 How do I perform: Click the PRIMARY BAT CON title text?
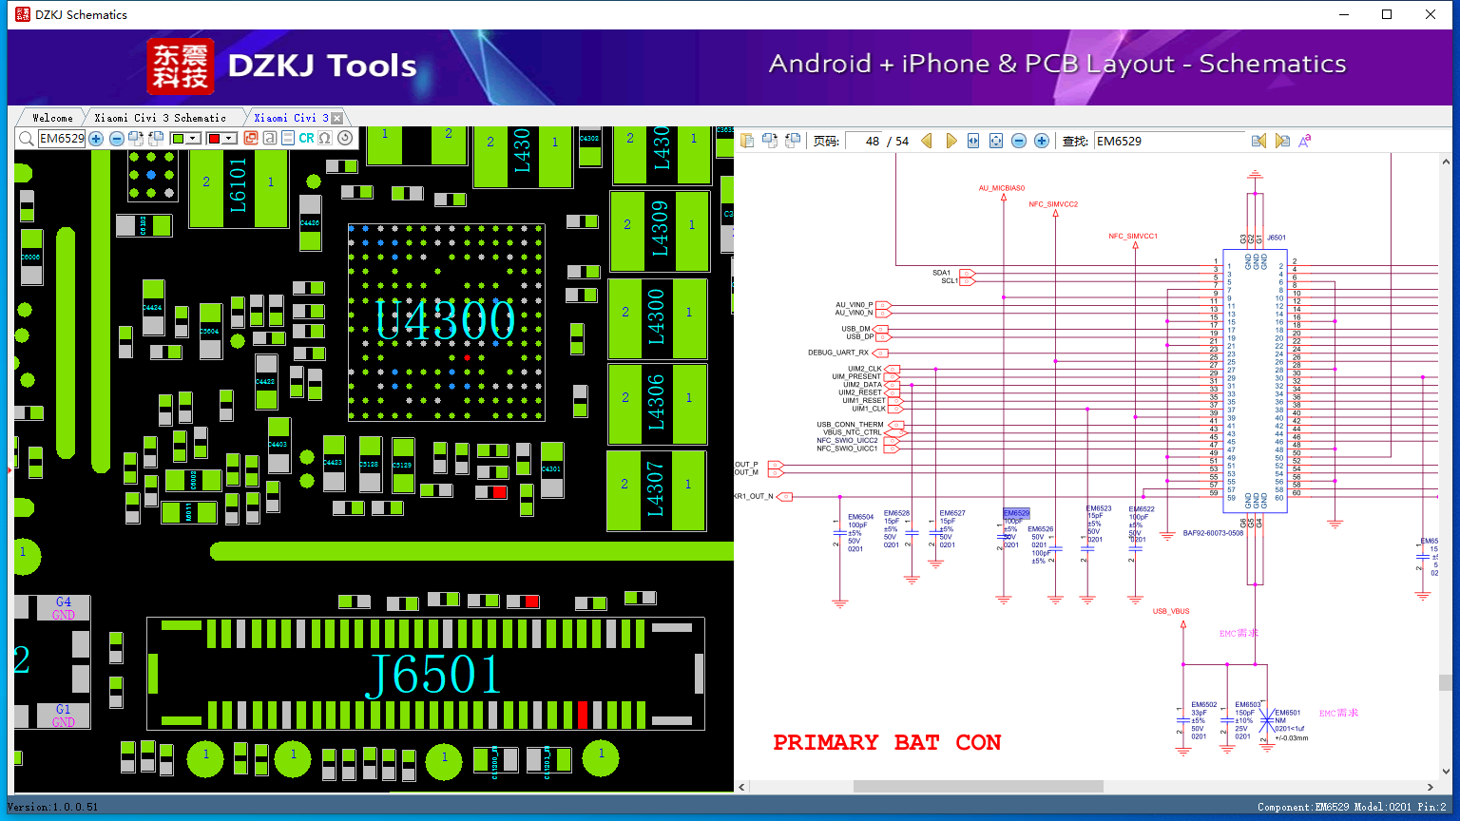(887, 742)
